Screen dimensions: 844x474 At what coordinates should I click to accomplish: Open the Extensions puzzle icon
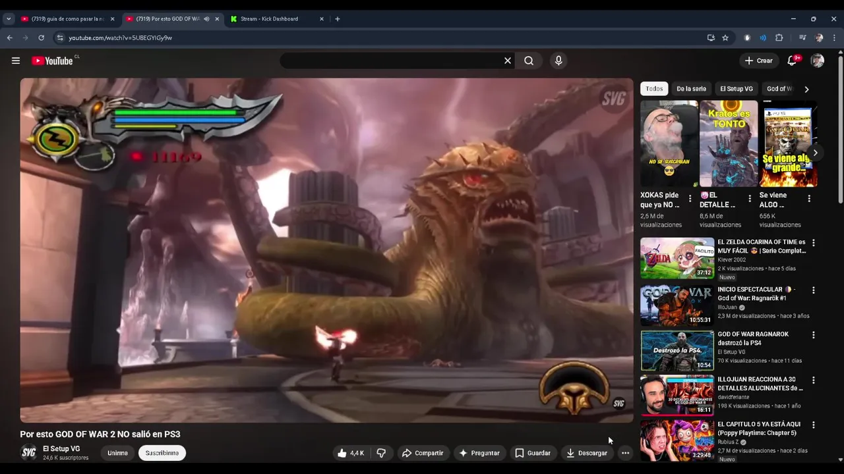(779, 38)
